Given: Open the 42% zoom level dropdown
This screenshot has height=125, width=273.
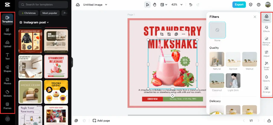Looking at the screenshot, I should coord(177,5).
